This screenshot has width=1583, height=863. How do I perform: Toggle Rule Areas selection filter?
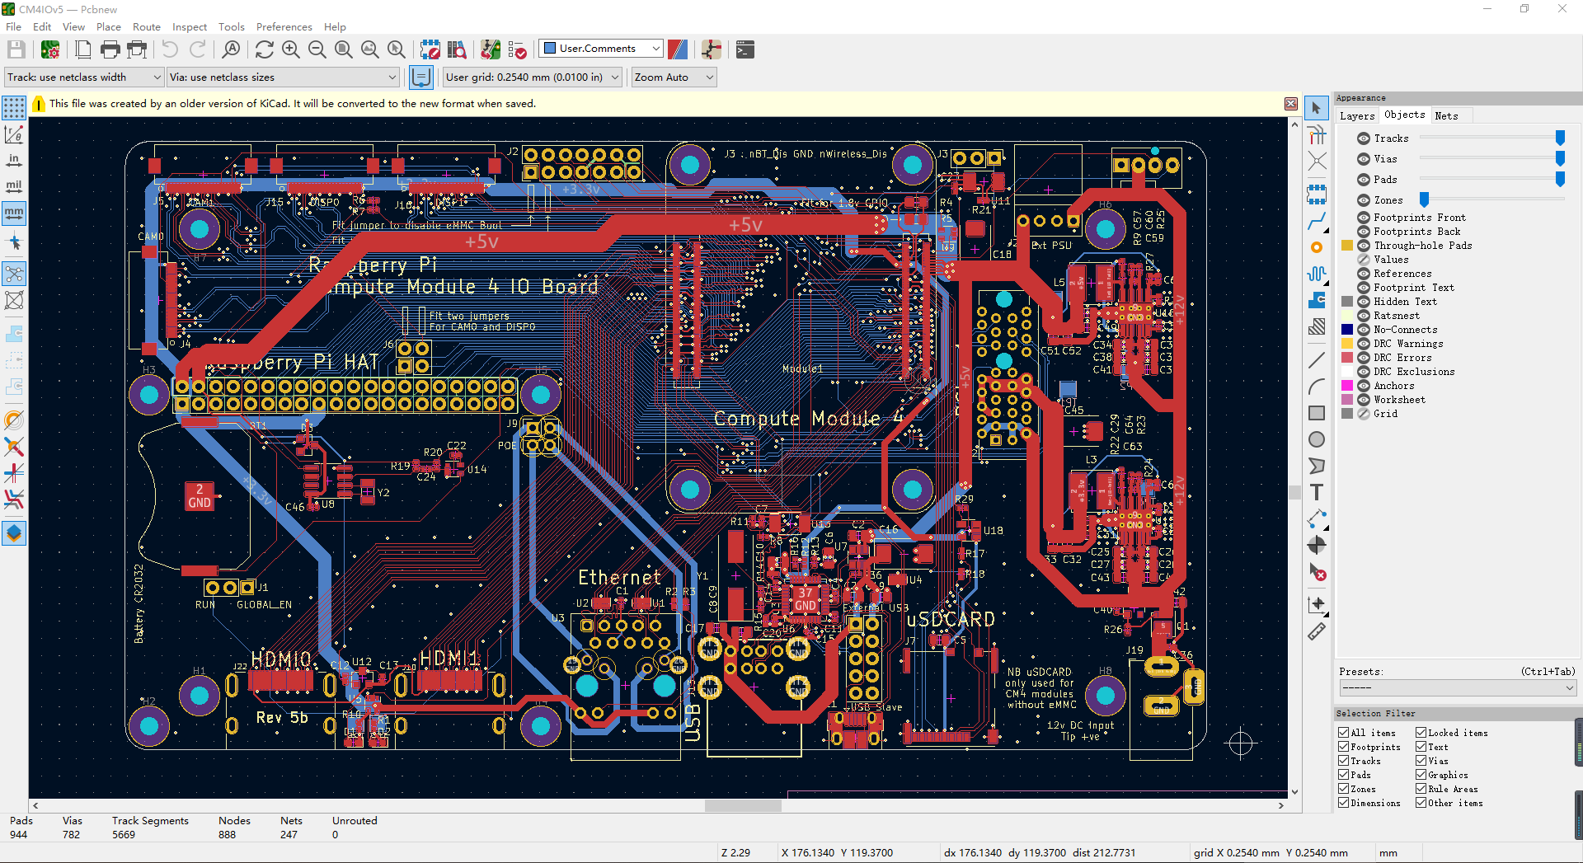(x=1421, y=789)
